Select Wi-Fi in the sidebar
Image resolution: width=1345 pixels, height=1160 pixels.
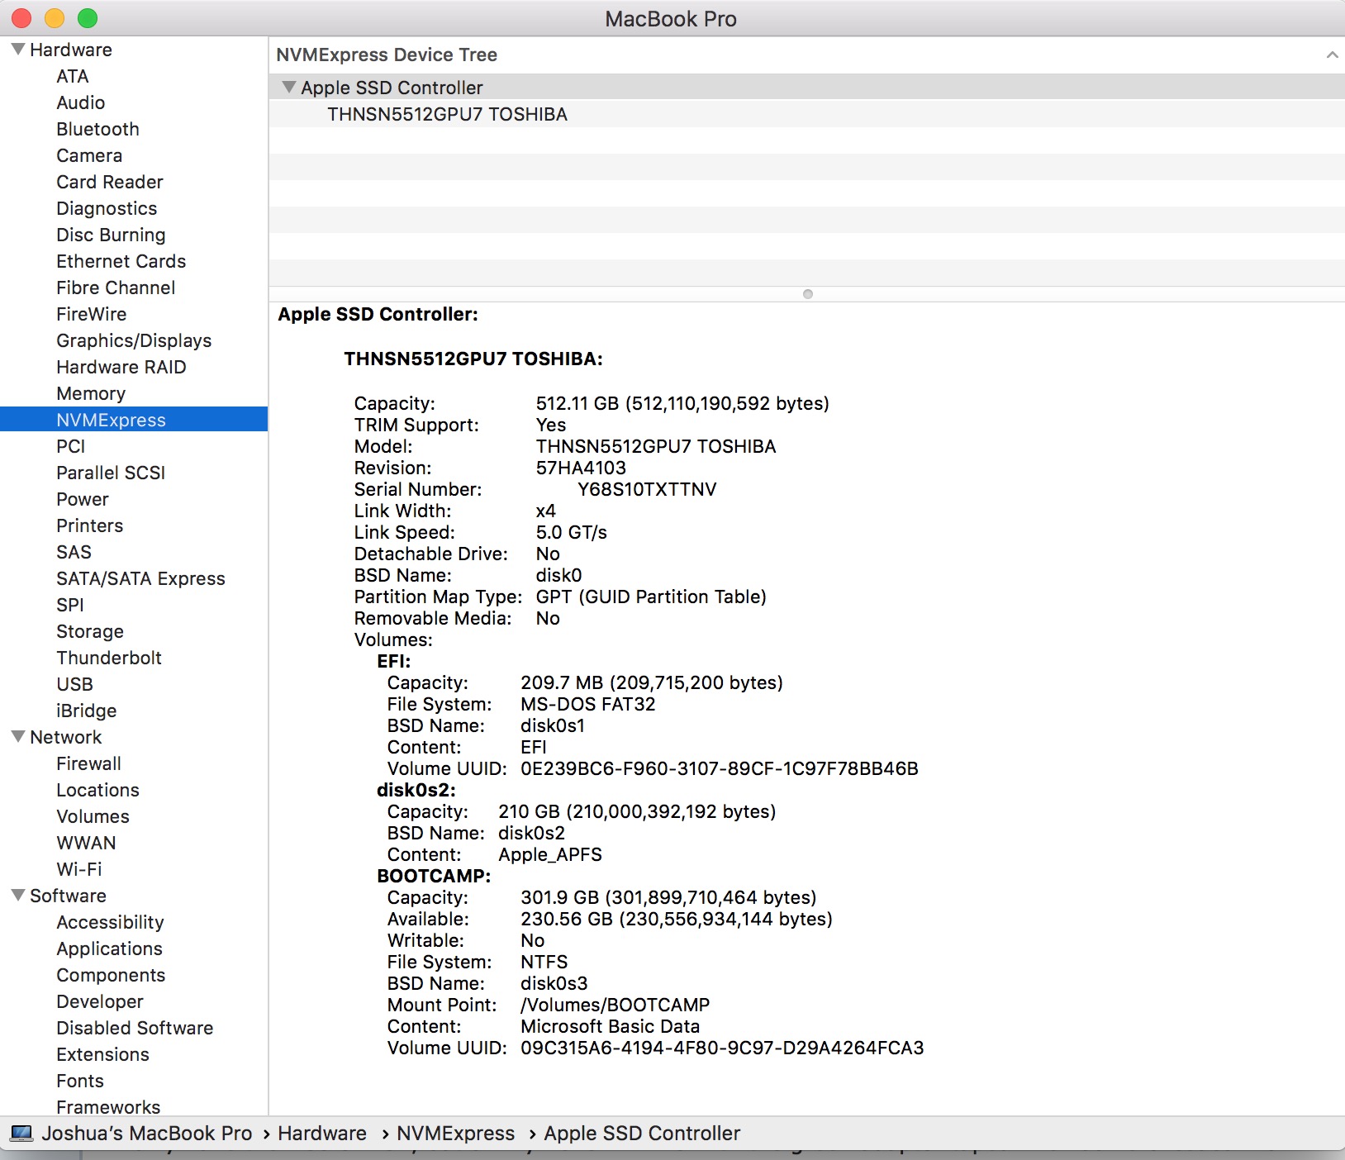point(79,869)
